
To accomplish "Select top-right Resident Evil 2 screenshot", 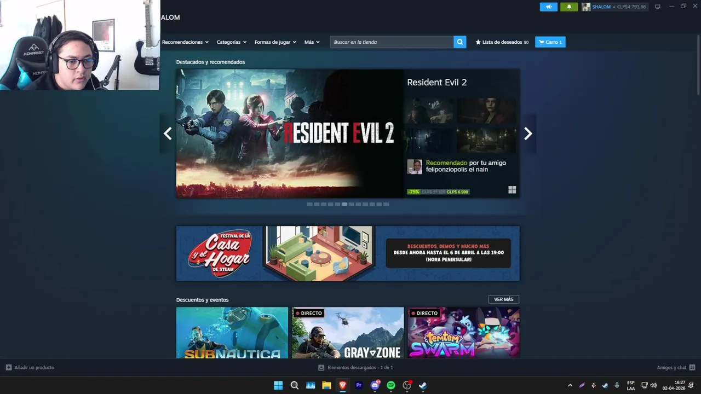I will coord(486,111).
